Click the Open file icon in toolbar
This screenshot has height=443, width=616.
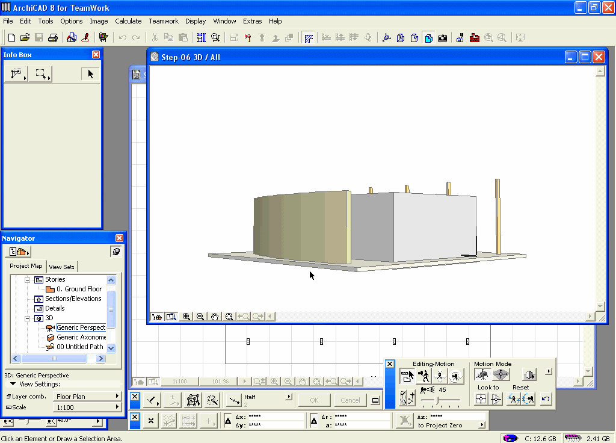point(25,37)
